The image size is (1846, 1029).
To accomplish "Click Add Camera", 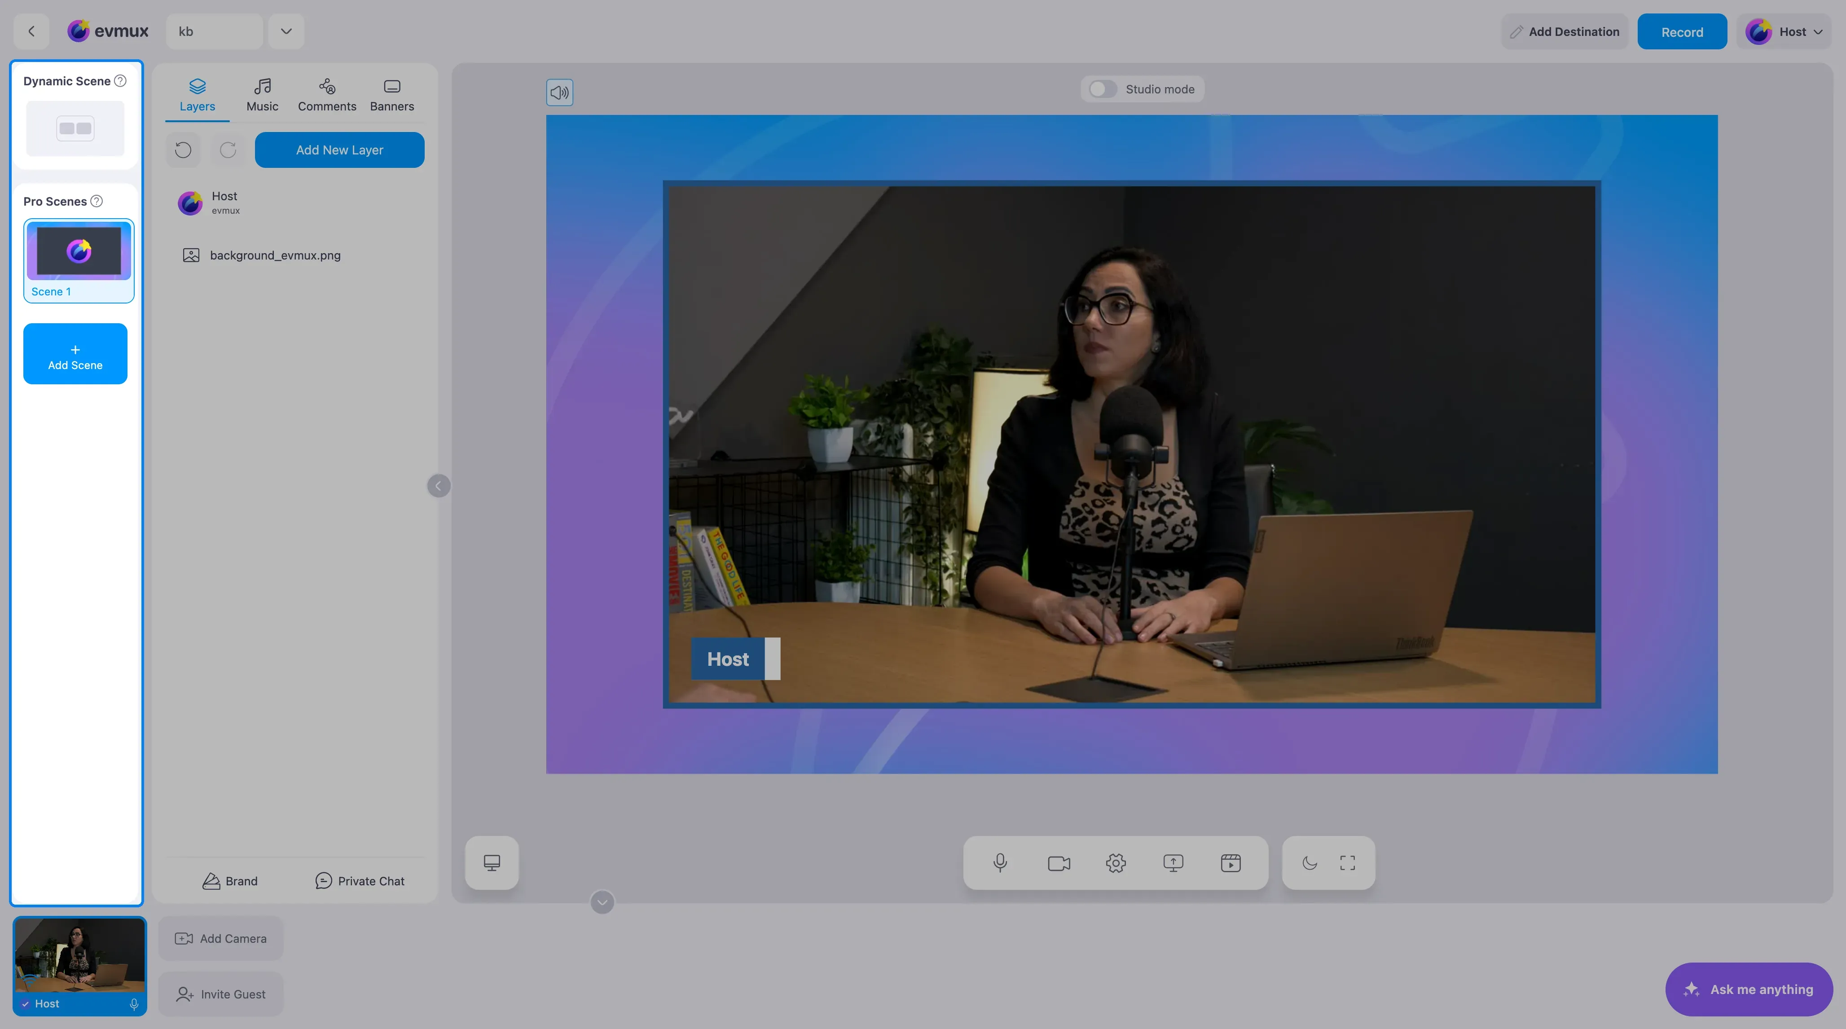I will coord(221,939).
